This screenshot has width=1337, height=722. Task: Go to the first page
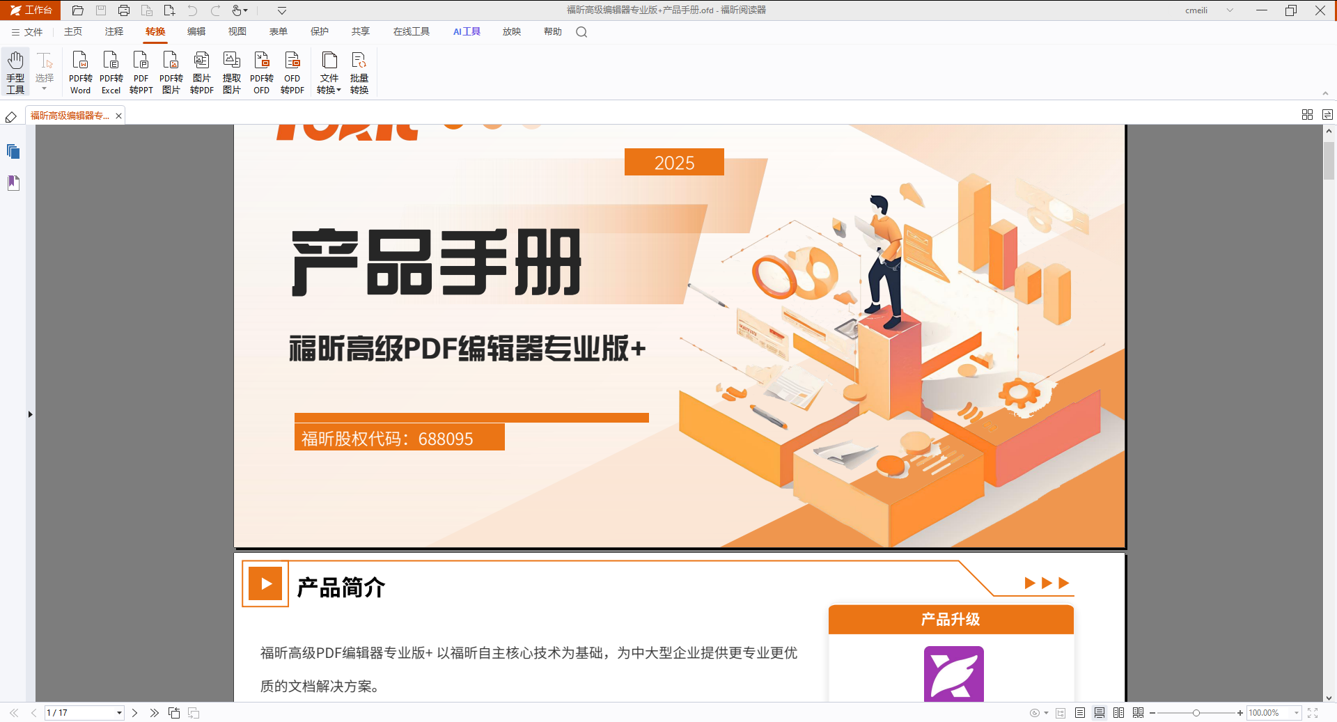14,713
